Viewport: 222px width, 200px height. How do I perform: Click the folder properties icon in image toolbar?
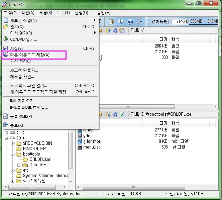click(122, 31)
